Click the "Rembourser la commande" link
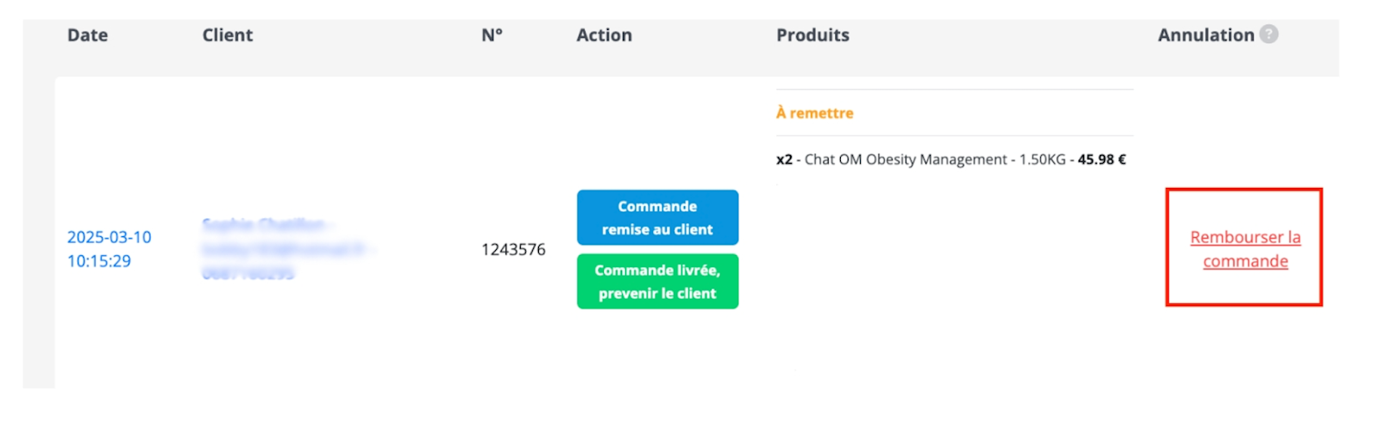This screenshot has width=1380, height=424. [x=1245, y=249]
